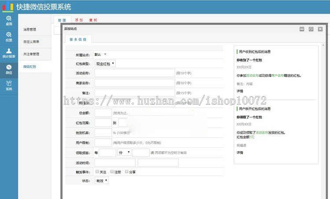Open the 红包类型 dropdown
330x199 pixels.
tap(105, 64)
